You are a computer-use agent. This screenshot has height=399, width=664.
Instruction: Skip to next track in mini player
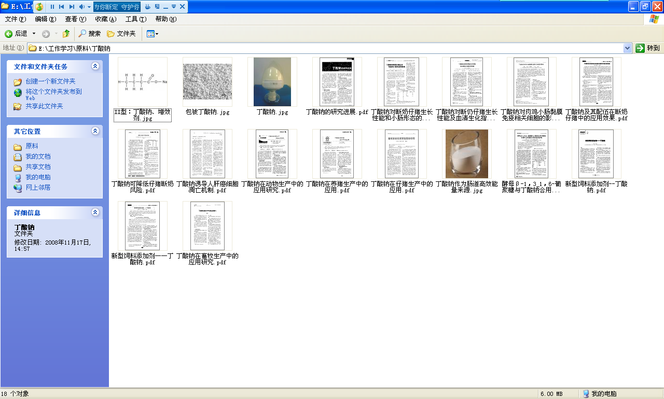pyautogui.click(x=72, y=7)
